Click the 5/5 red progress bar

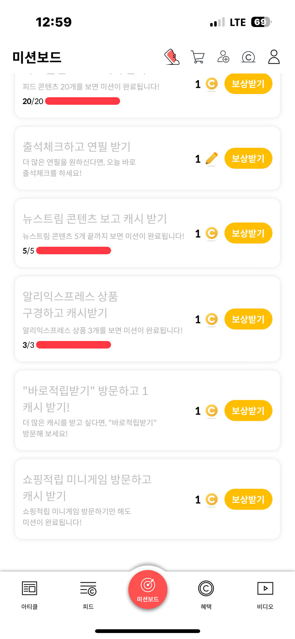[x=74, y=251]
